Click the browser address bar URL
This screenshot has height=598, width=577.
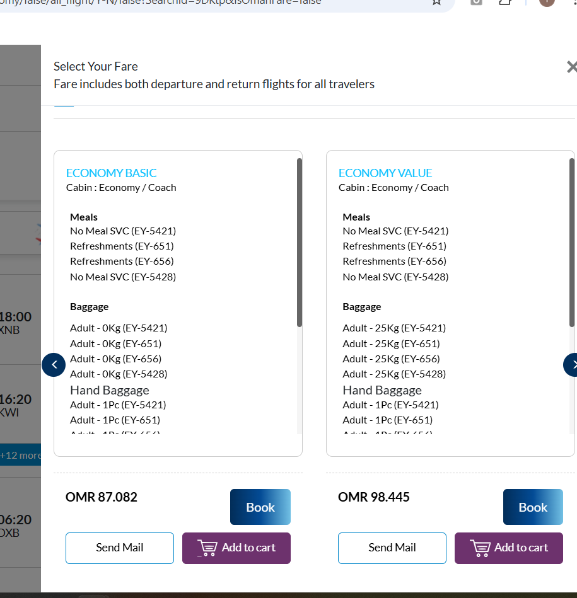(x=189, y=2)
